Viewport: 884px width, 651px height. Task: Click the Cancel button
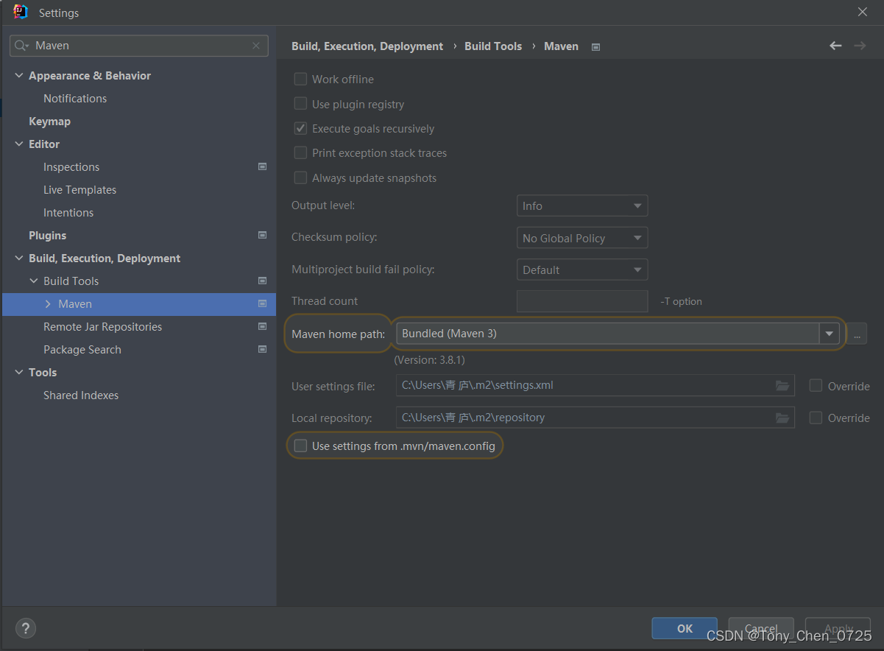(x=761, y=628)
